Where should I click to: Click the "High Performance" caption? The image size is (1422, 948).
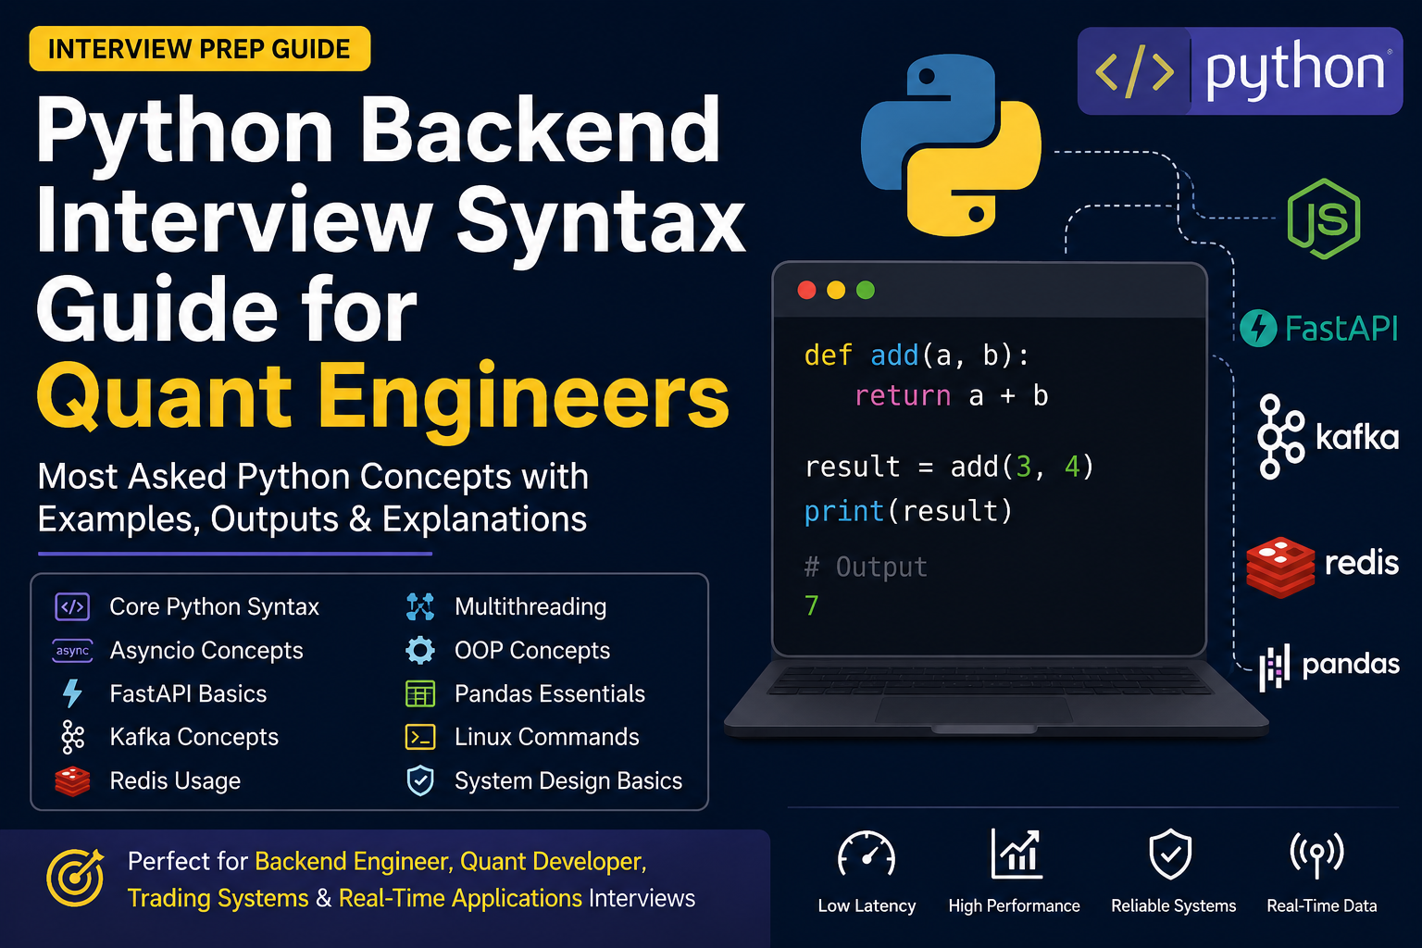click(1014, 905)
